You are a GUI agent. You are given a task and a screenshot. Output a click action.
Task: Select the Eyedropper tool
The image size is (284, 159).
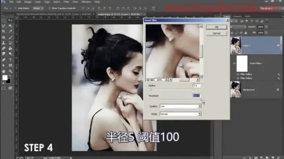click(x=10, y=31)
